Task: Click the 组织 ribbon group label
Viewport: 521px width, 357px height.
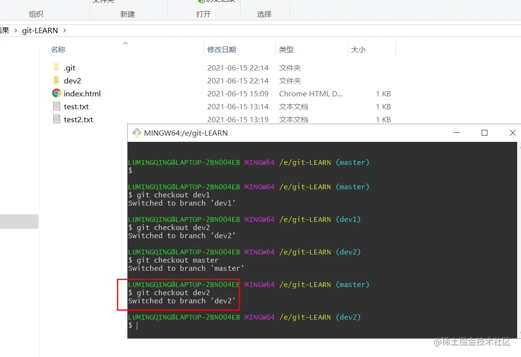Action: (x=36, y=14)
